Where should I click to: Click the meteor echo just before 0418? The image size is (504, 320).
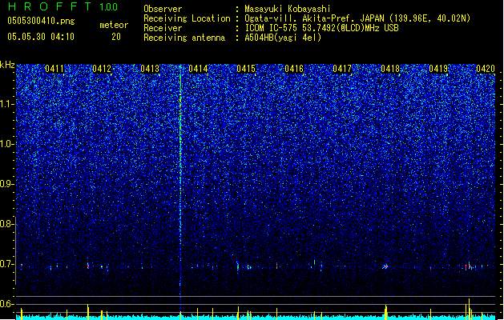[385, 266]
